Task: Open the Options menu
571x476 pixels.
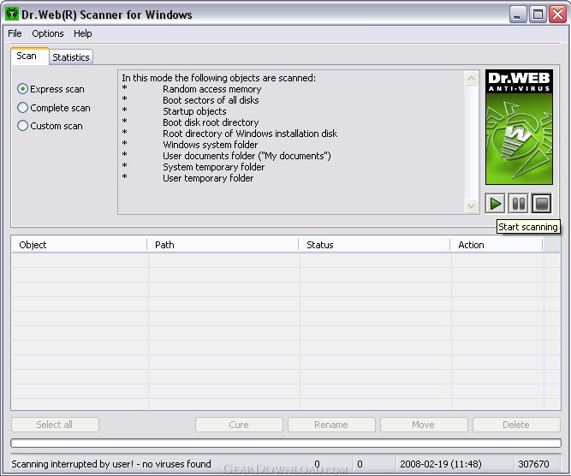Action: pos(48,33)
